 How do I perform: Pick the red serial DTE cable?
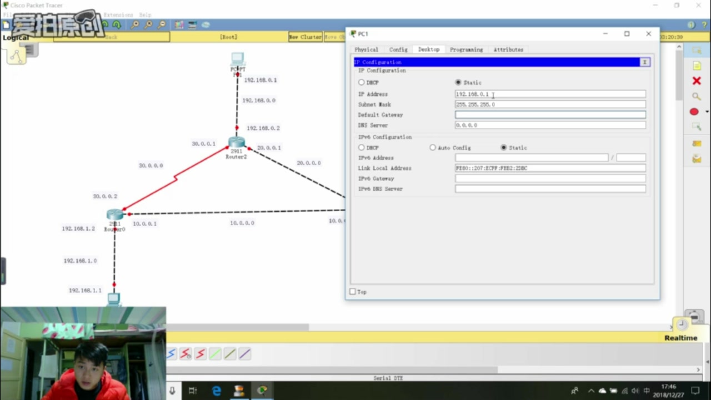tap(200, 353)
